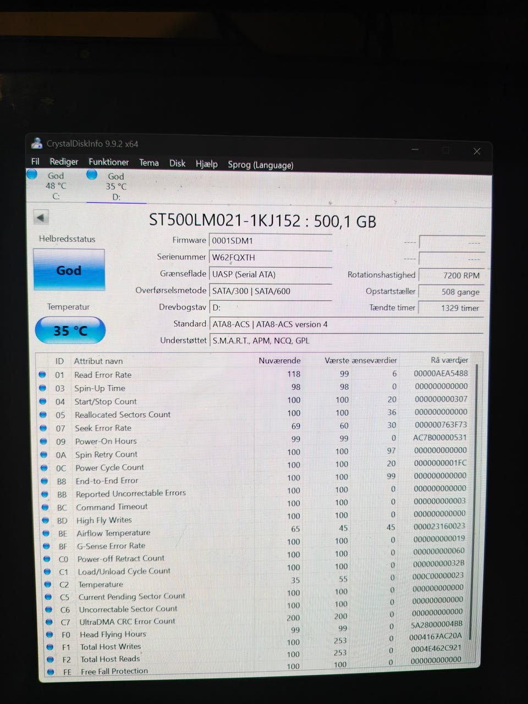
Task: Open the Funktioner menu
Action: 108,162
